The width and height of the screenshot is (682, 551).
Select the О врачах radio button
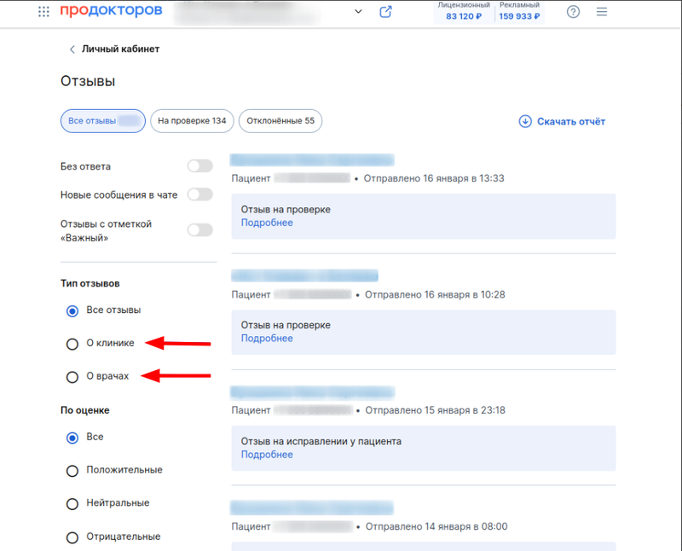(72, 376)
